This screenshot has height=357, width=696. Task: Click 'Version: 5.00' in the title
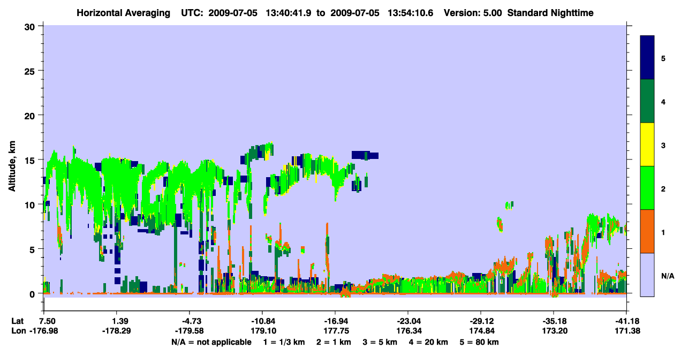[473, 13]
